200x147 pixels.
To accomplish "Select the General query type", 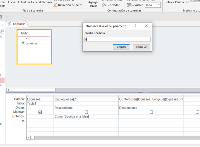I will click(36, 2).
